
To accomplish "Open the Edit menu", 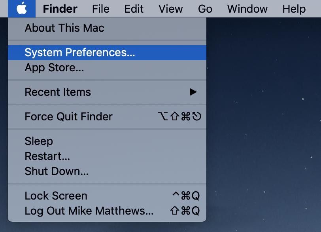I will [x=134, y=9].
